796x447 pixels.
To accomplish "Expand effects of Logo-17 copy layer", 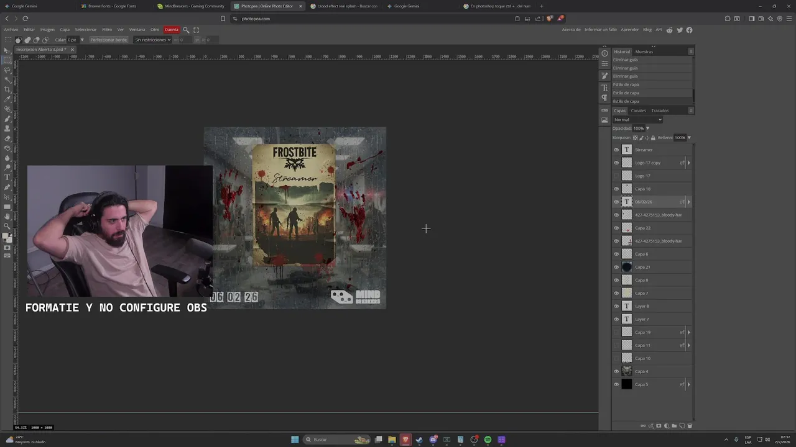I will tap(688, 163).
